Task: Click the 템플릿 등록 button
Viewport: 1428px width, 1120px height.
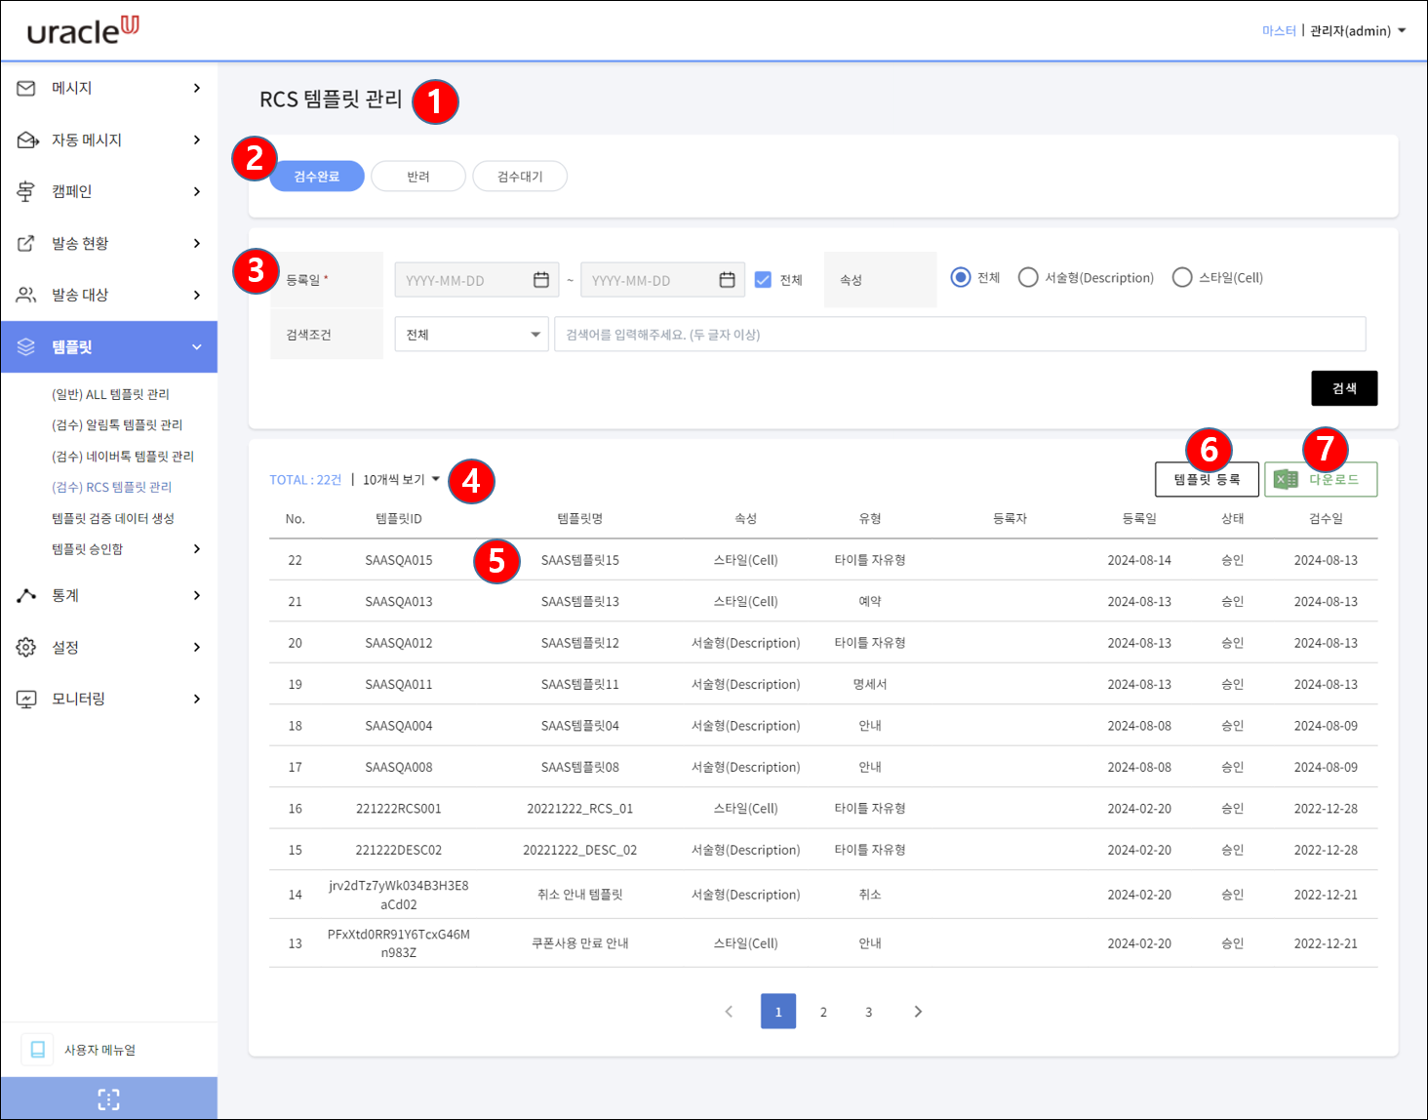Action: pyautogui.click(x=1207, y=479)
